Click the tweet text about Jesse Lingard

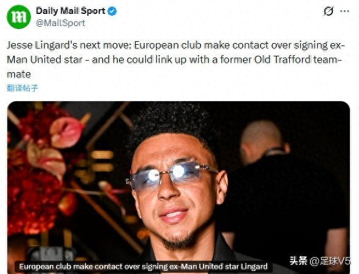(x=176, y=59)
